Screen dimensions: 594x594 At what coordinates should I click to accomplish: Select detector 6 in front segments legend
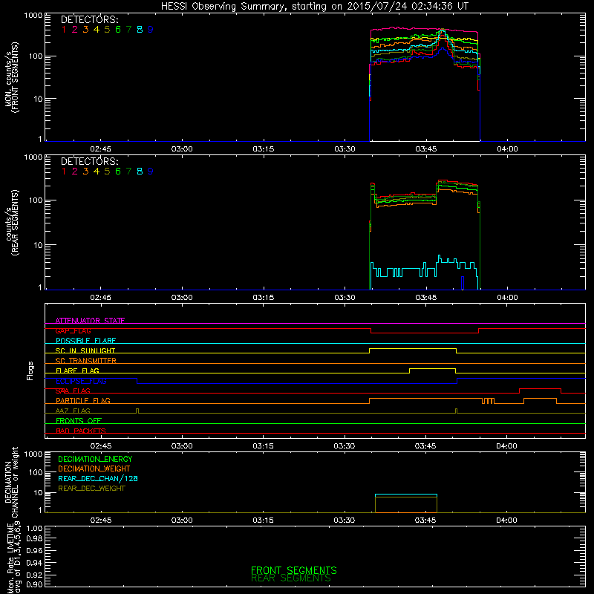pyautogui.click(x=118, y=30)
